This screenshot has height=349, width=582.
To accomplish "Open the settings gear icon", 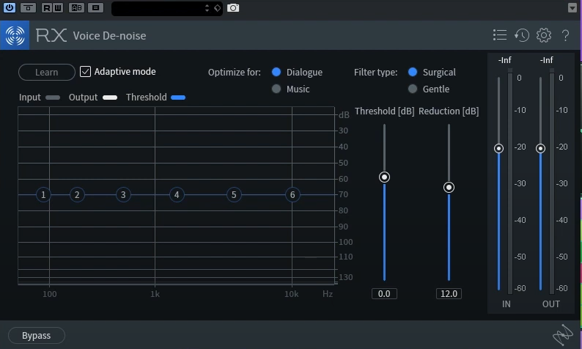I will (544, 35).
